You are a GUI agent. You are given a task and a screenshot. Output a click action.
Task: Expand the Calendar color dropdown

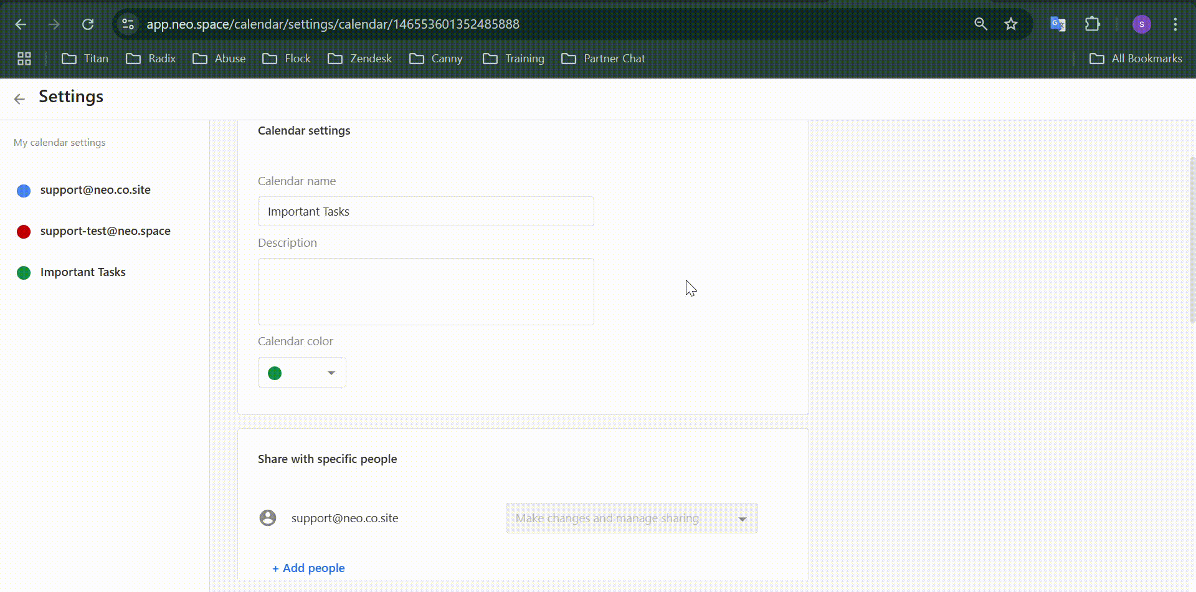302,373
